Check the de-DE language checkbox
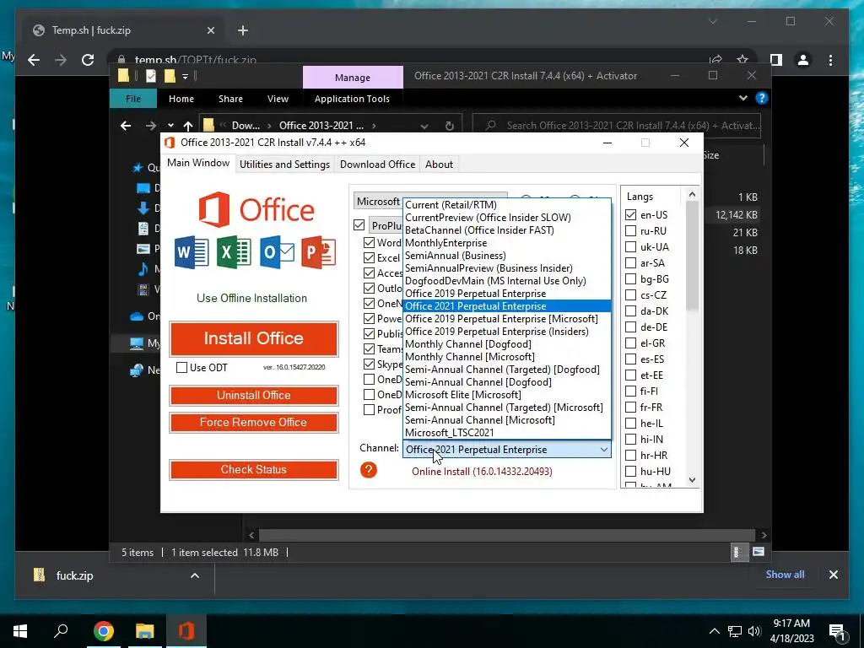864x648 pixels. coord(631,327)
